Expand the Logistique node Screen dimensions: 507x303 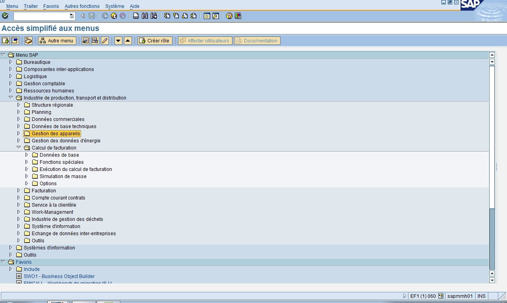pyautogui.click(x=11, y=76)
